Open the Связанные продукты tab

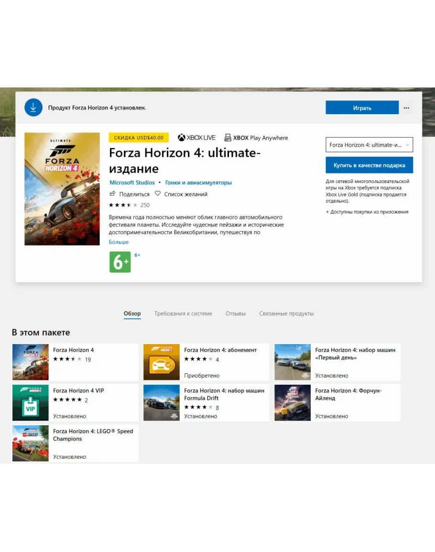(286, 314)
